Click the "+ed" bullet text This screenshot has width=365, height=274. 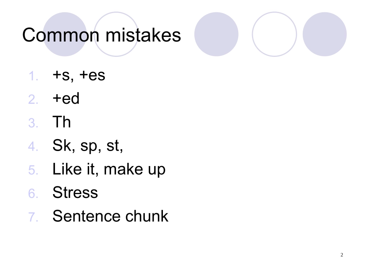(66, 99)
